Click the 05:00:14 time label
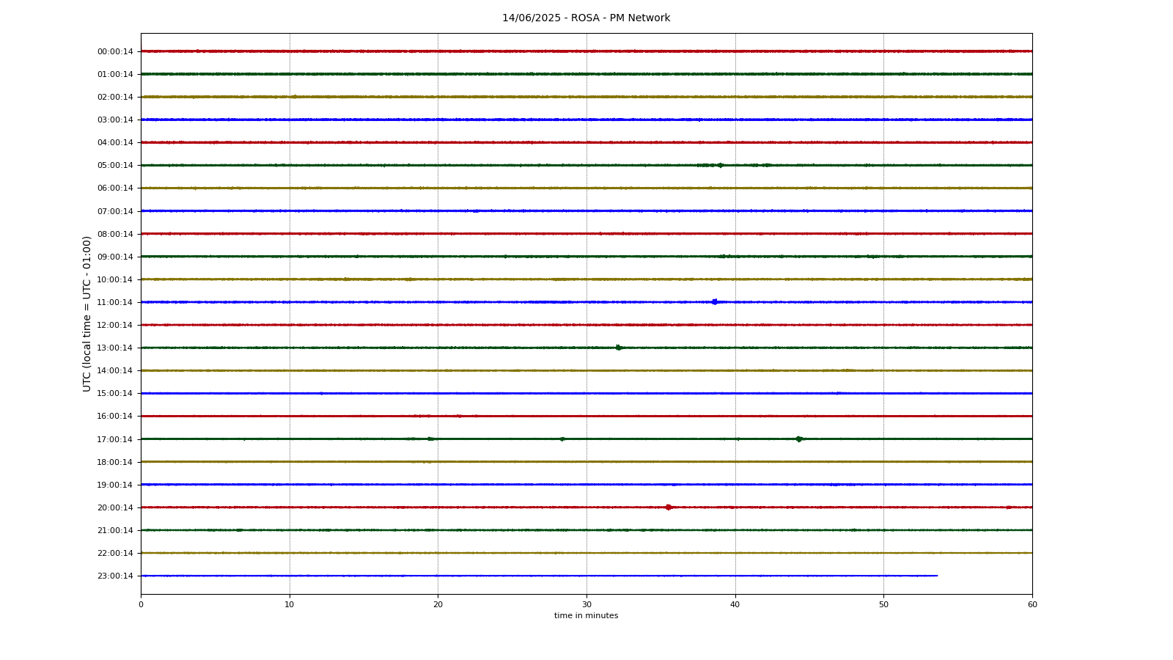This screenshot has height=660, width=1173. (x=115, y=165)
